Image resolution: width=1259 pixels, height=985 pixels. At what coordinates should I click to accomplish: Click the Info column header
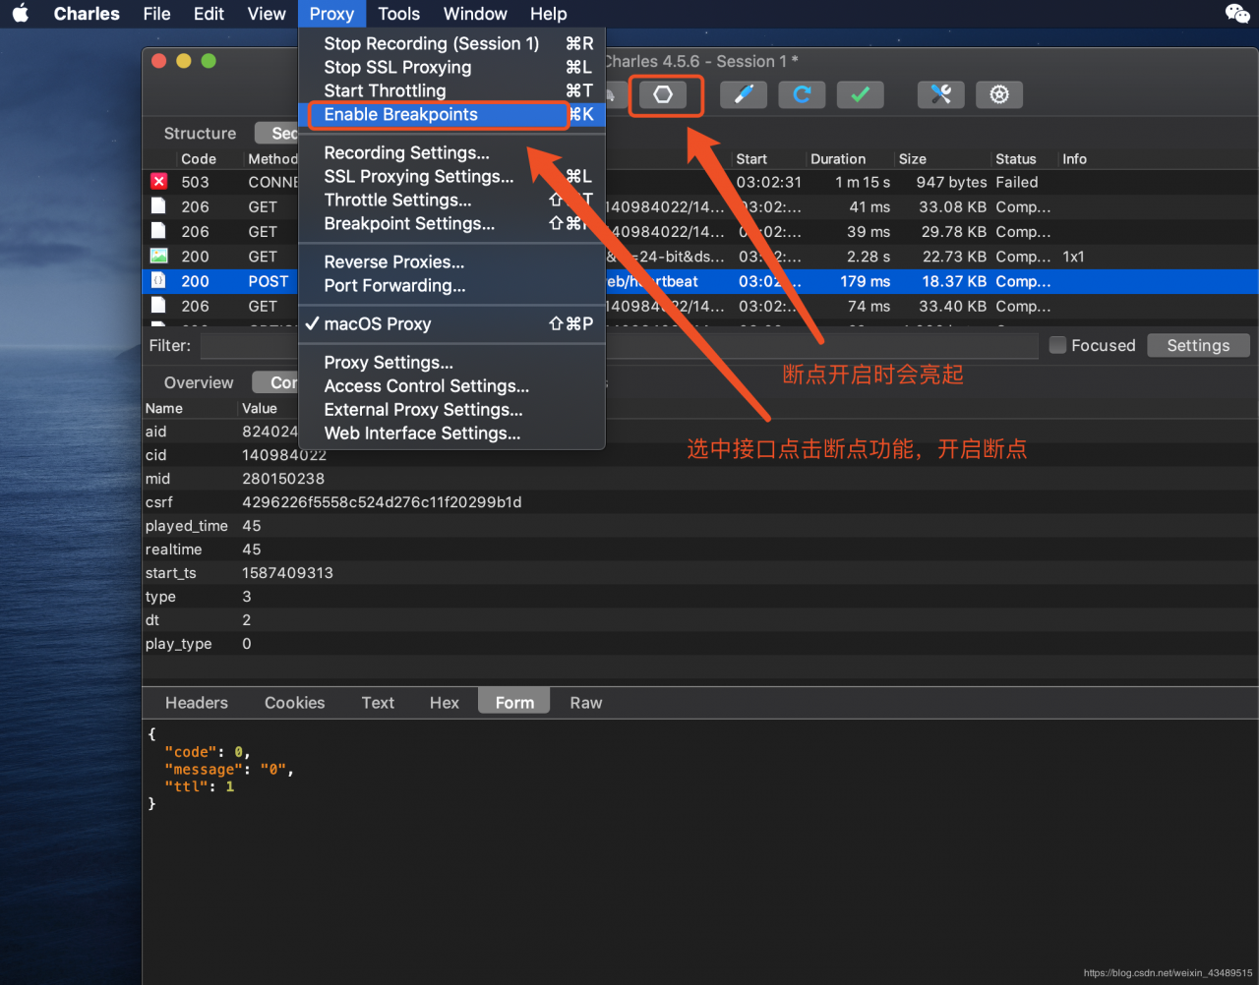(1075, 158)
